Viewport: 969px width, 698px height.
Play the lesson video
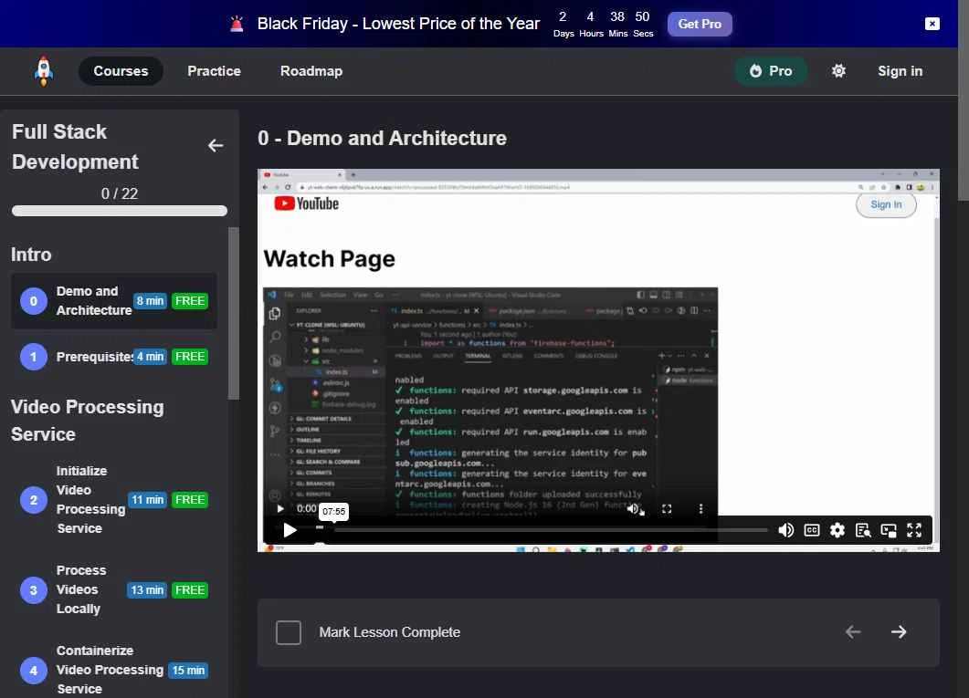pyautogui.click(x=290, y=530)
